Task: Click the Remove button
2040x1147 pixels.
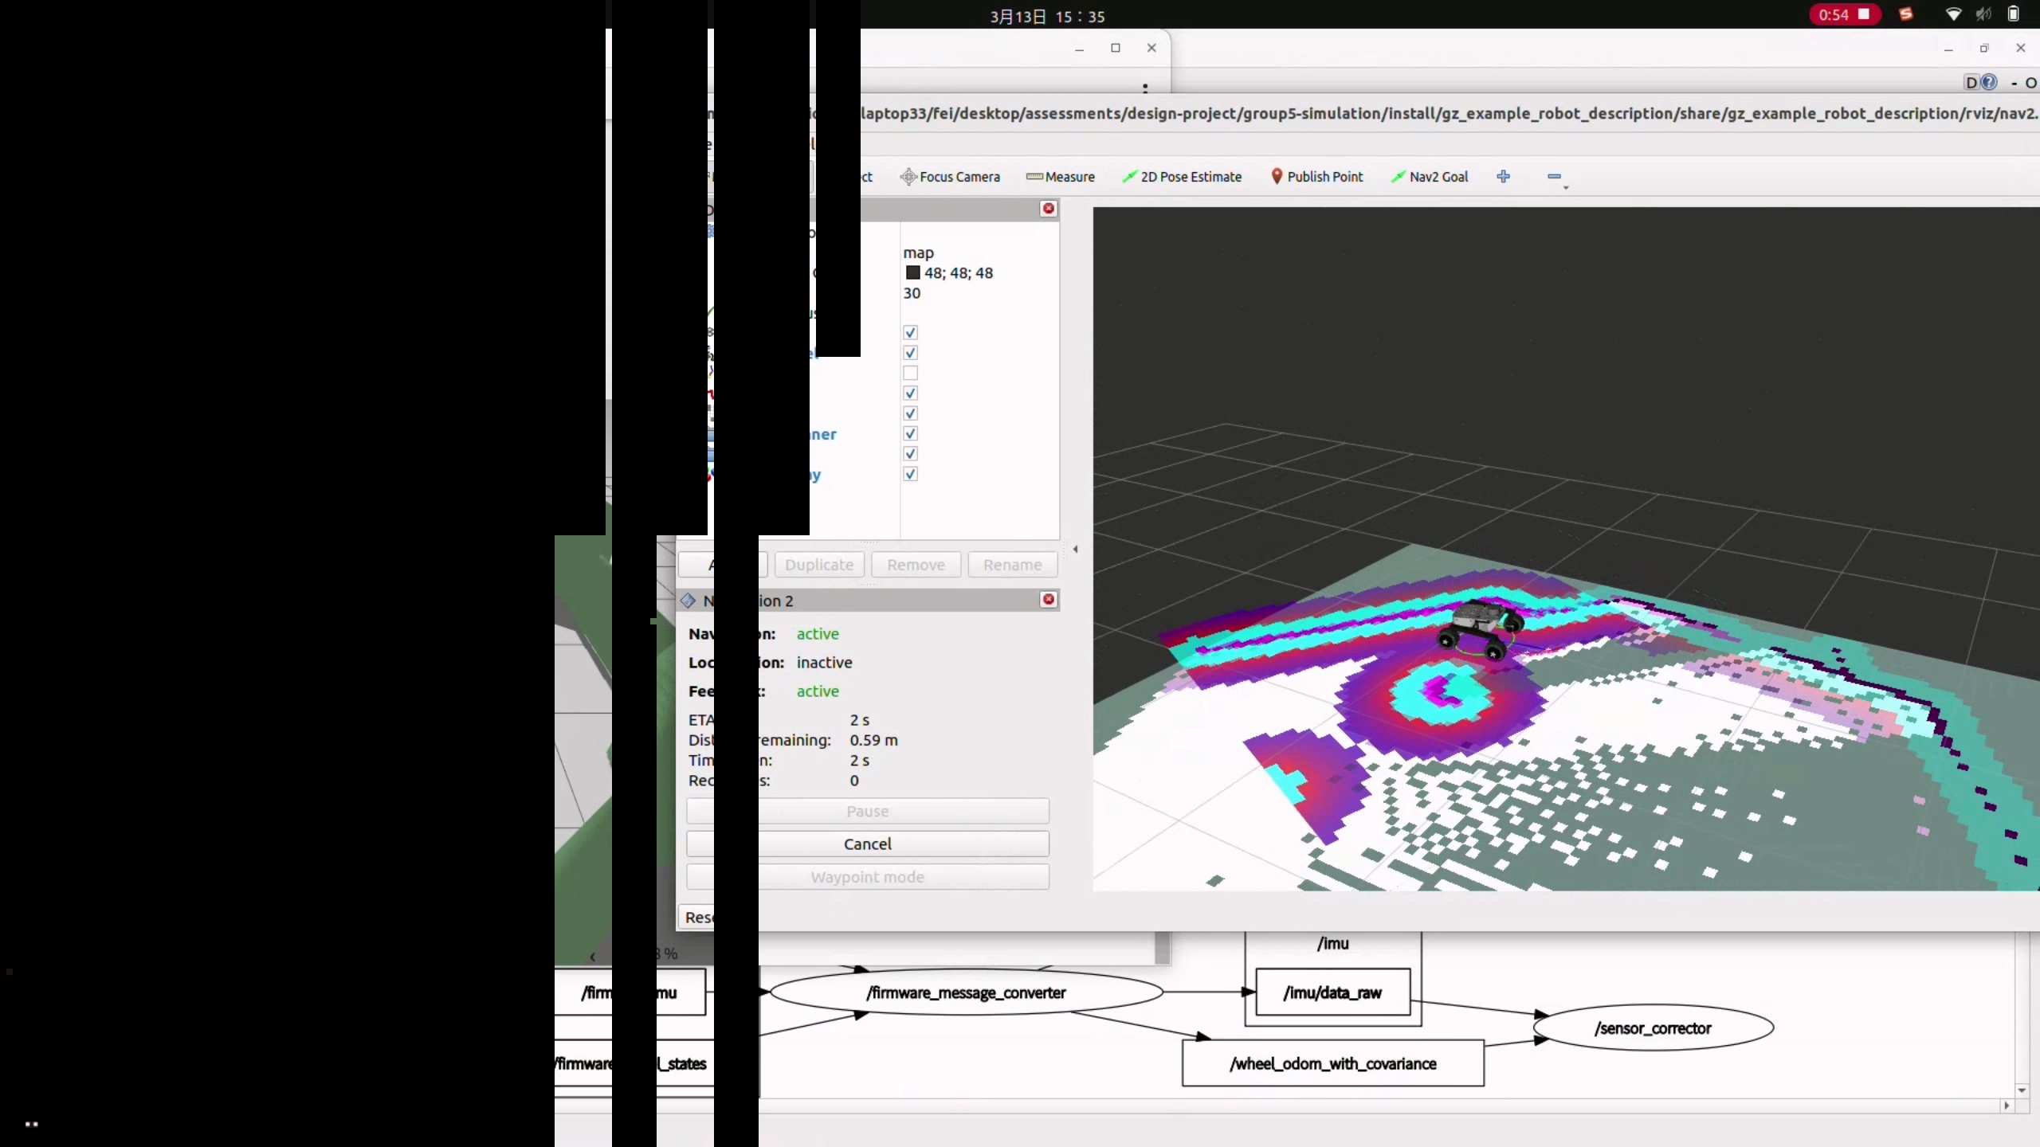Action: tap(916, 565)
